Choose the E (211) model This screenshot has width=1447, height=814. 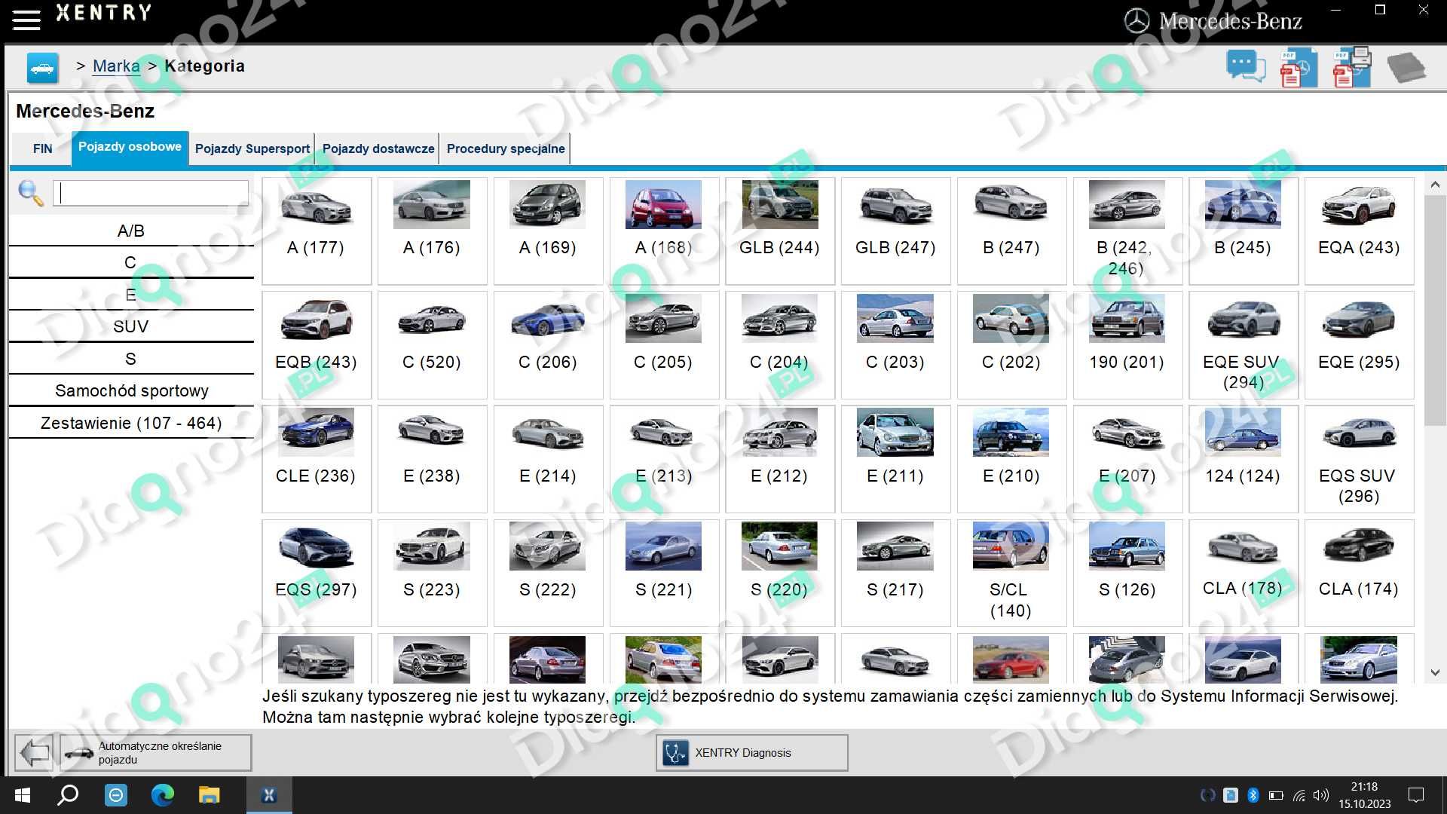click(x=895, y=459)
